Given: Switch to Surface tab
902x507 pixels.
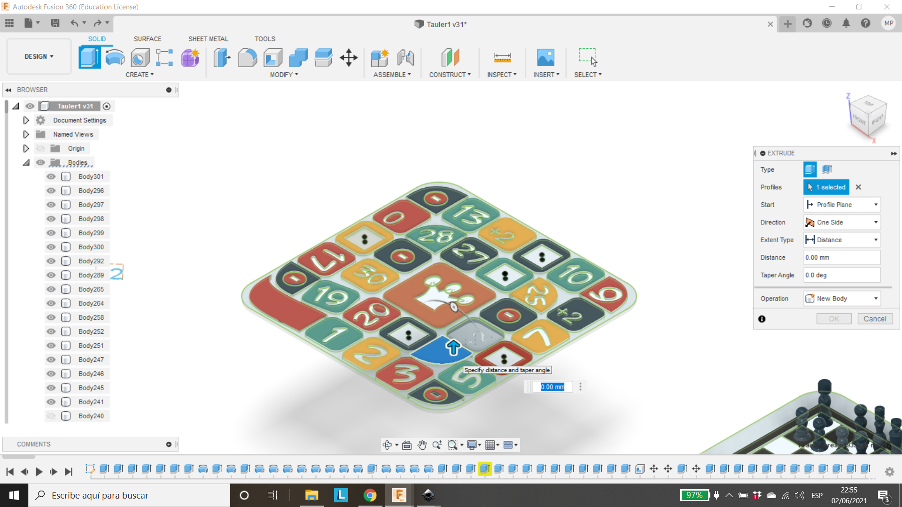Looking at the screenshot, I should click(x=147, y=39).
